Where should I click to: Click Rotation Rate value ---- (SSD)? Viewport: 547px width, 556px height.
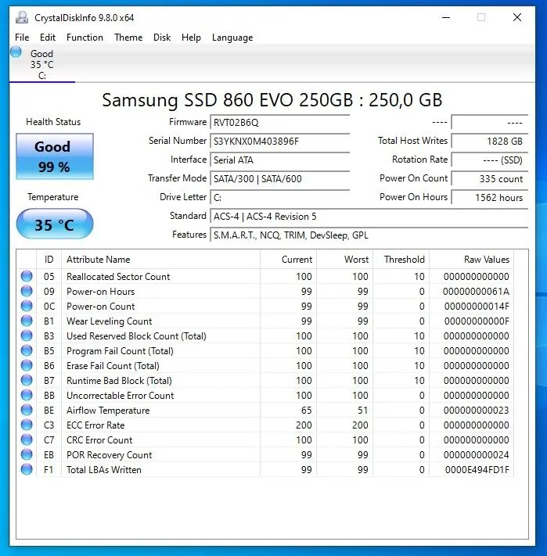coord(490,160)
